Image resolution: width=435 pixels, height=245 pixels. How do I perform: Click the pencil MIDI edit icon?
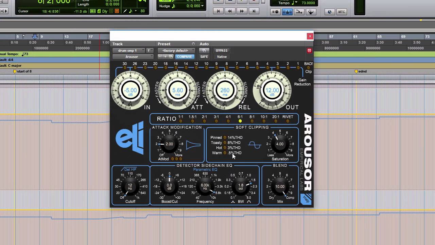pos(125,11)
